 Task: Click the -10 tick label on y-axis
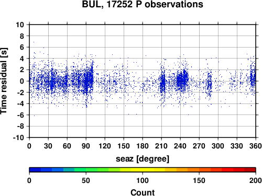click(18, 137)
